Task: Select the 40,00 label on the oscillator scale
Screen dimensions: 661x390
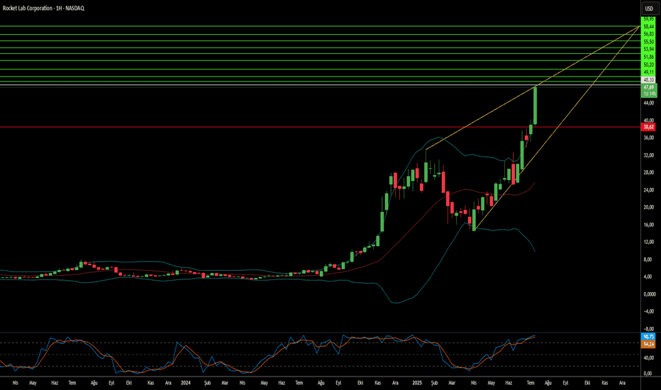Action: (x=649, y=357)
